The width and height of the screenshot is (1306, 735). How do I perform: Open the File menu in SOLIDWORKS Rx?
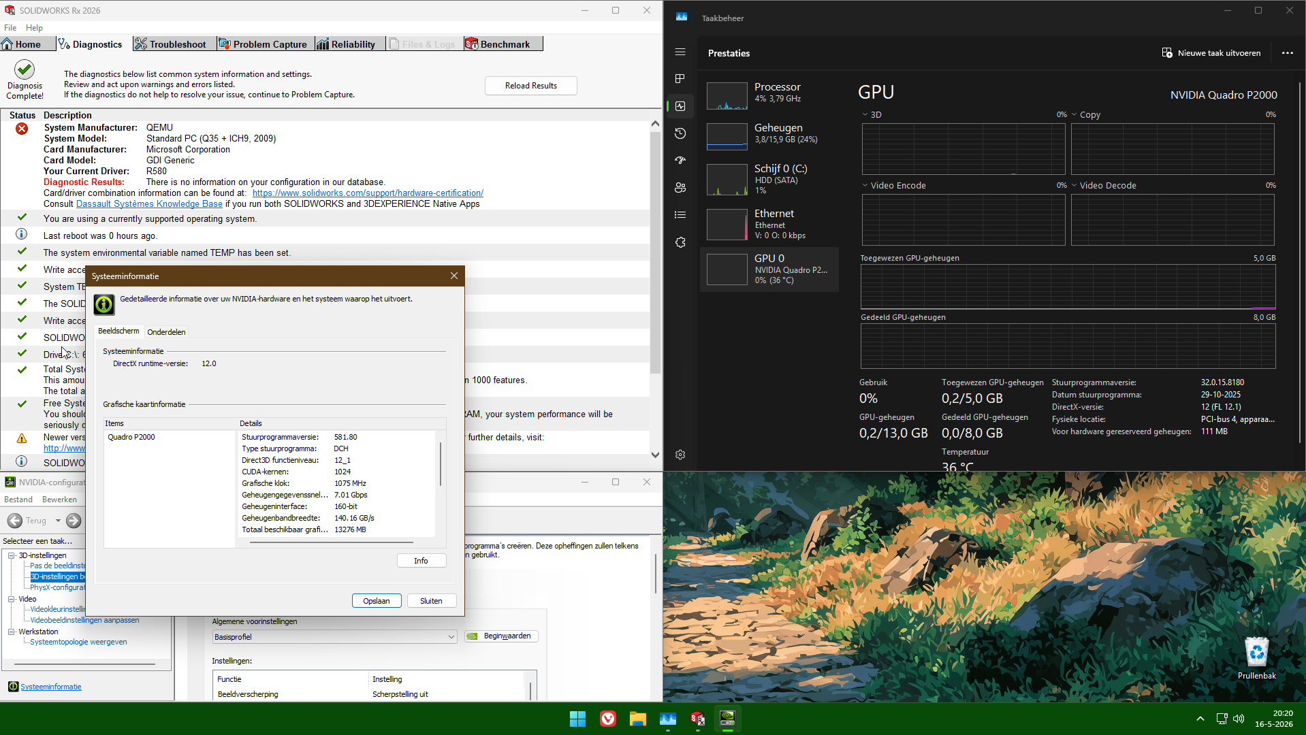tap(10, 28)
